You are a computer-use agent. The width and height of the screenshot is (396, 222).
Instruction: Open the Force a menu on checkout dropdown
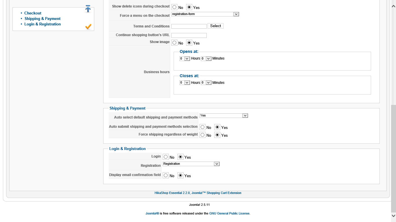tap(205, 14)
